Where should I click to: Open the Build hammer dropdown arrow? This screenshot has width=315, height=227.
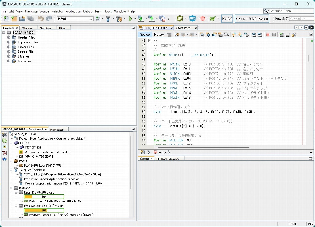[x=113, y=19]
